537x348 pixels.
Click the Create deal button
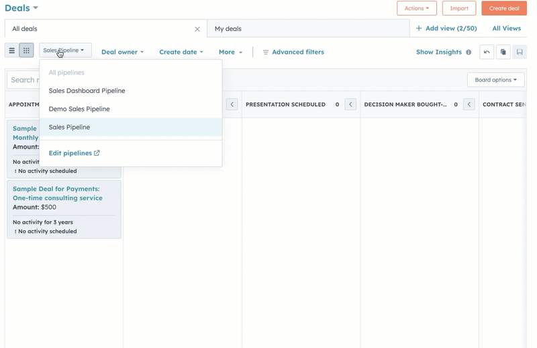(503, 8)
